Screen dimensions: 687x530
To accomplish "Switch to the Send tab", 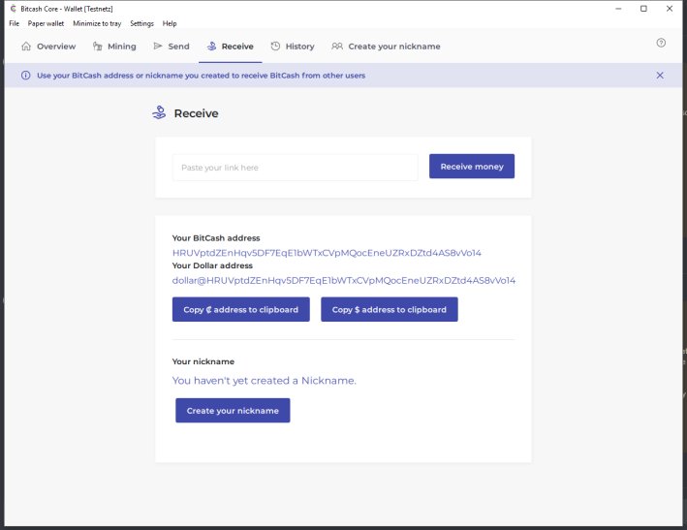I will (172, 46).
